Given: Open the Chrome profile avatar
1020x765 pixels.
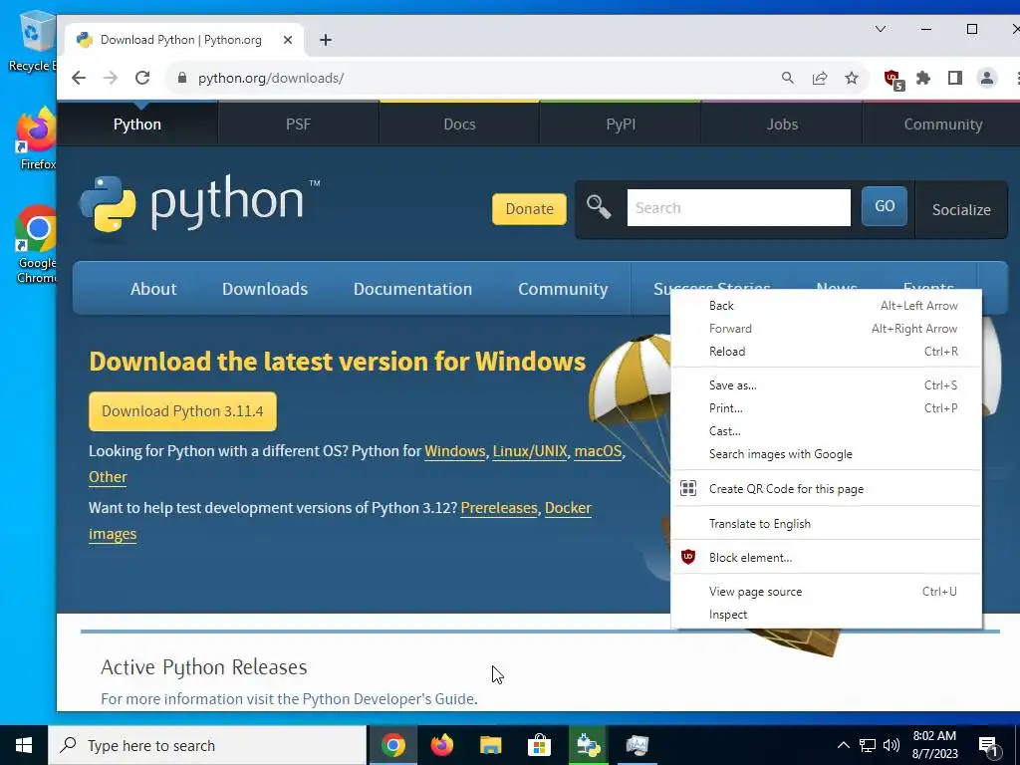Looking at the screenshot, I should click(x=987, y=78).
